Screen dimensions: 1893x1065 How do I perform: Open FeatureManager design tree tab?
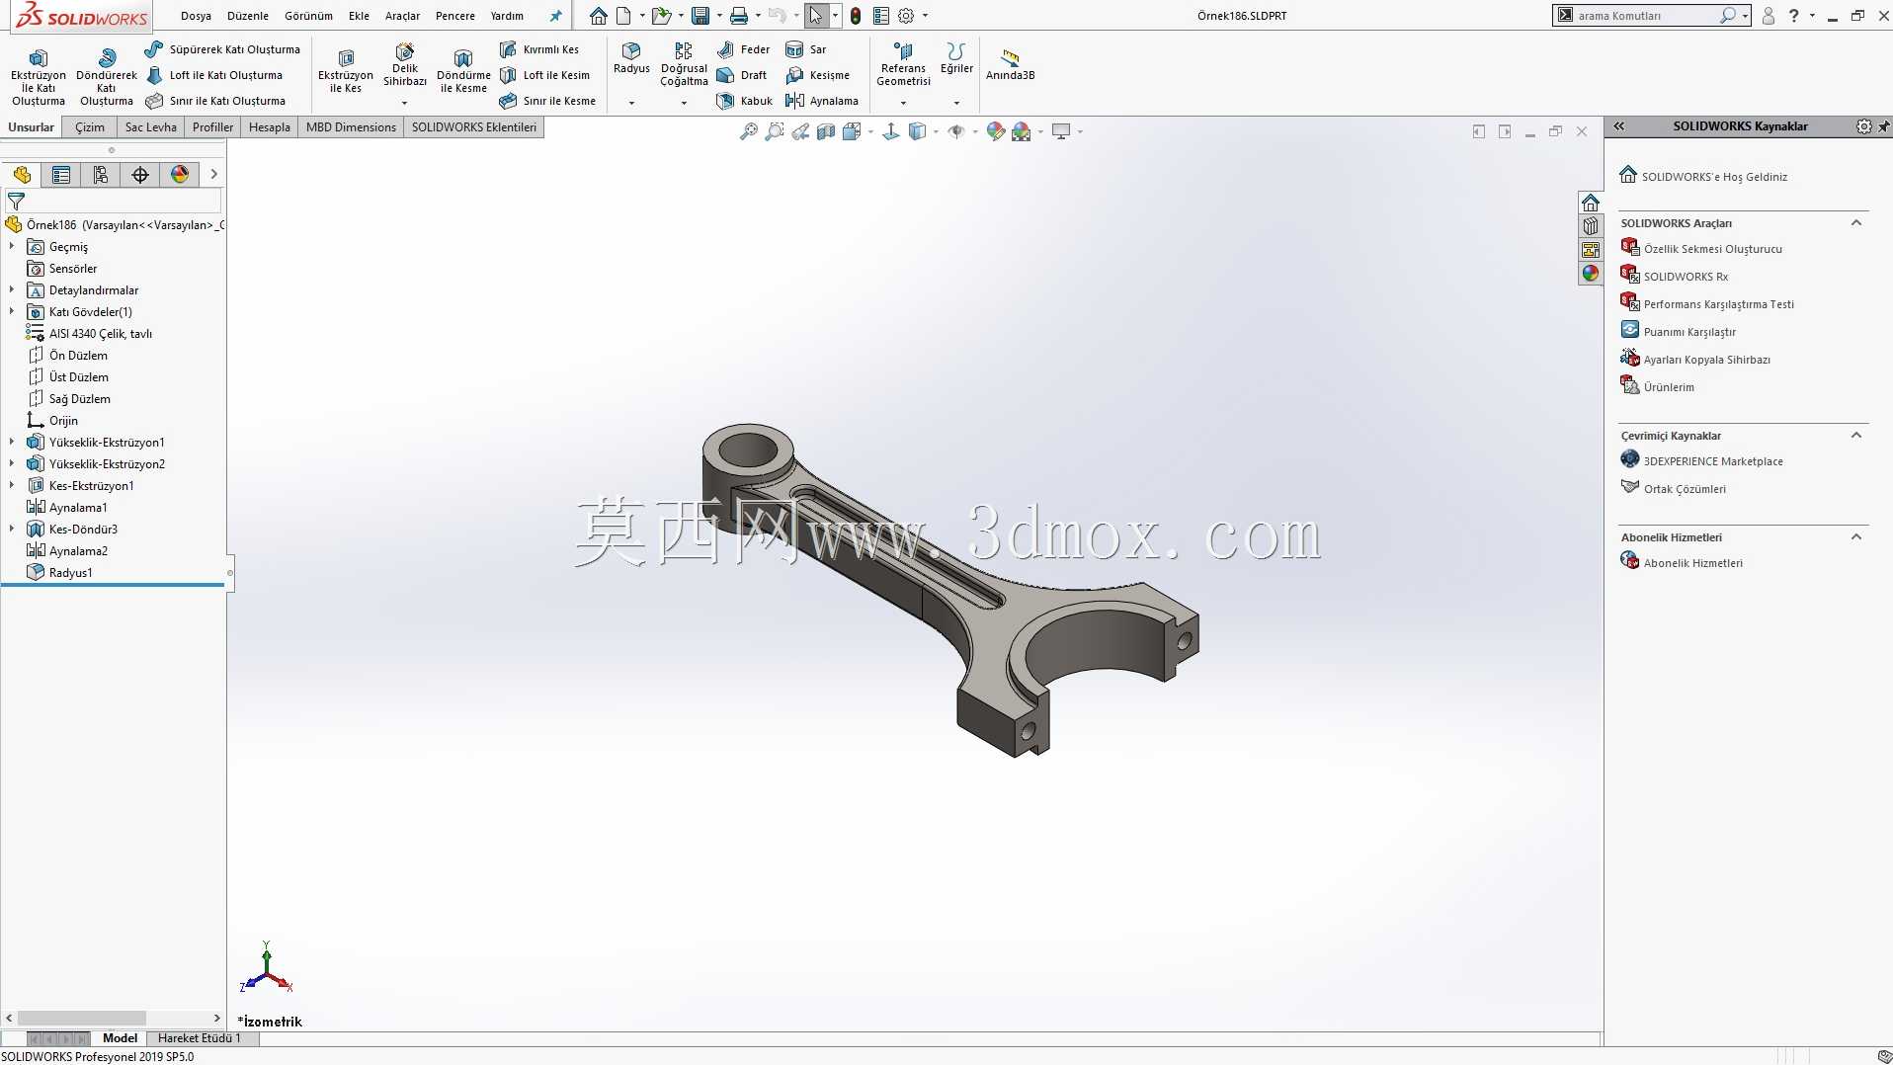coord(22,175)
